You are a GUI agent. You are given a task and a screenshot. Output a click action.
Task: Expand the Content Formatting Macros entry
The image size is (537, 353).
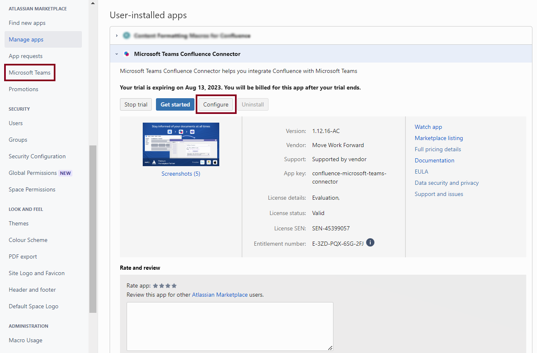[x=117, y=35]
